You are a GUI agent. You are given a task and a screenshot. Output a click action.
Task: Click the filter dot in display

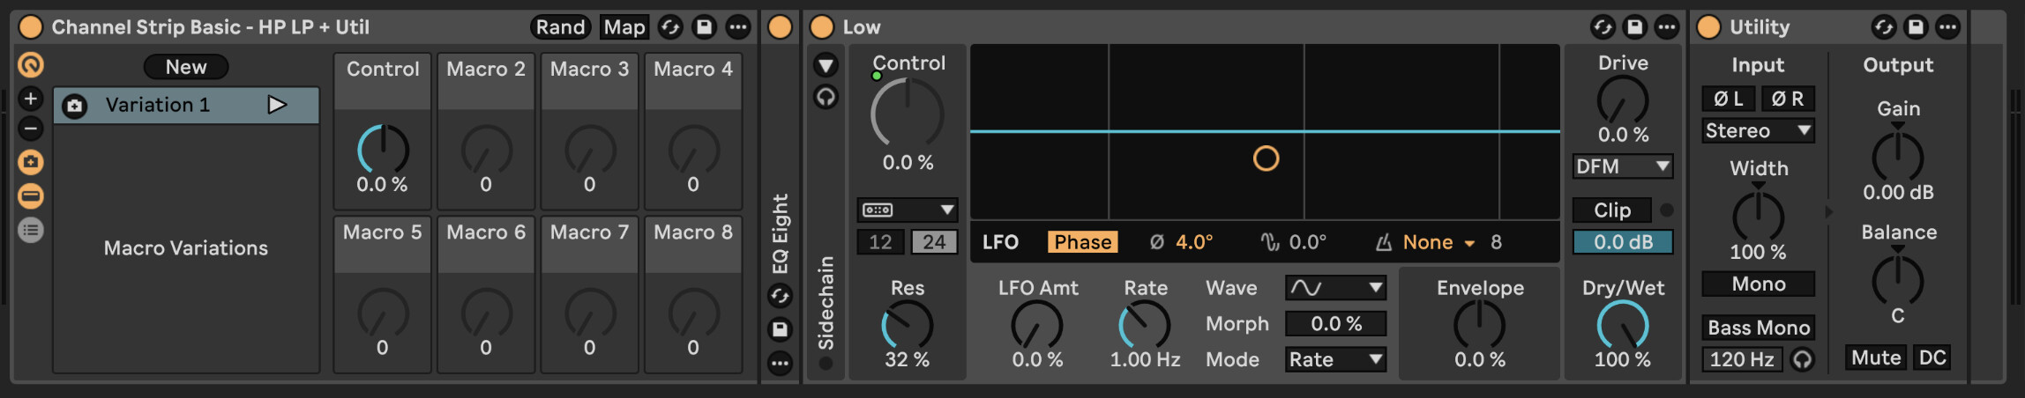(x=1266, y=158)
